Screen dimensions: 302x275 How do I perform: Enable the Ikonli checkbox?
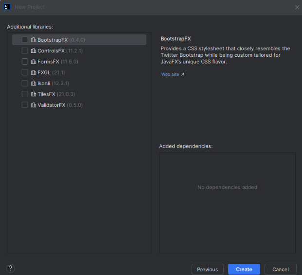pyautogui.click(x=25, y=83)
